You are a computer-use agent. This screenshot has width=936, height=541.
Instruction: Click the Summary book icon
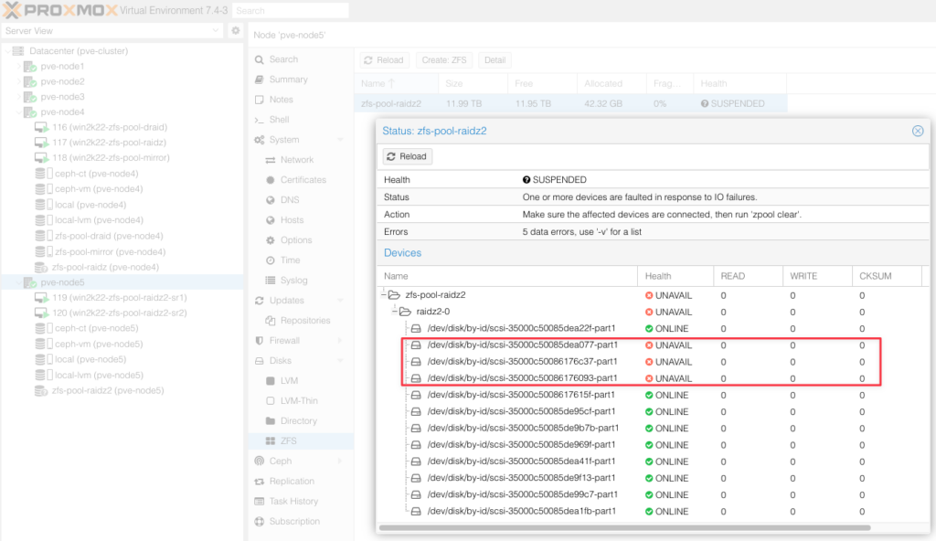pos(259,80)
